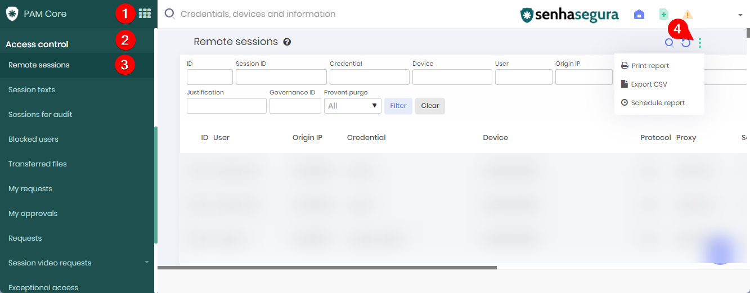This screenshot has height=293, width=750.
Task: Toggle filter search magnifier in report header
Action: [x=669, y=43]
